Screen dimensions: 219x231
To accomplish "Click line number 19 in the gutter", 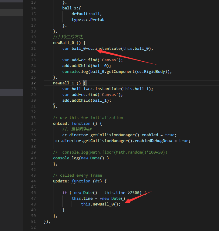I will tap(33, 37).
